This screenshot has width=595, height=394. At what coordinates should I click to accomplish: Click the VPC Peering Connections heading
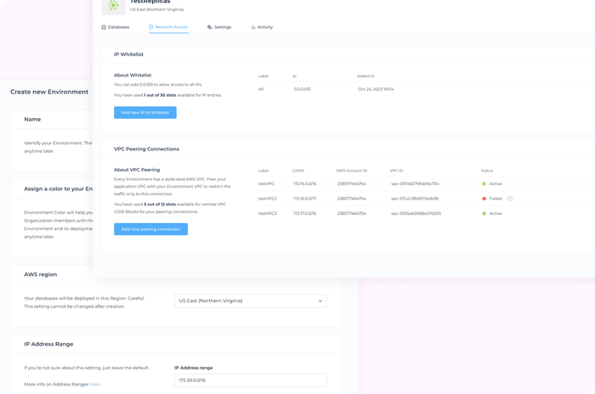click(x=146, y=149)
